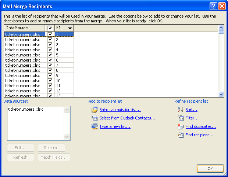Select the row with ticket number 8

(39, 70)
